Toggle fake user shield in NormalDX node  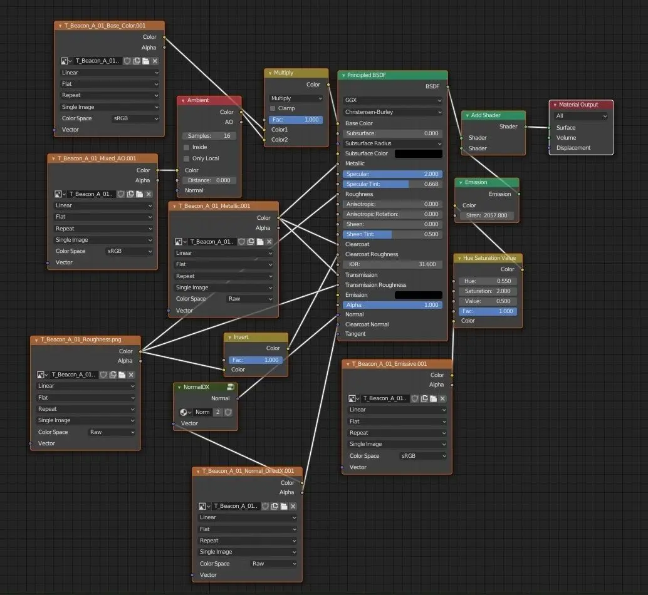228,412
